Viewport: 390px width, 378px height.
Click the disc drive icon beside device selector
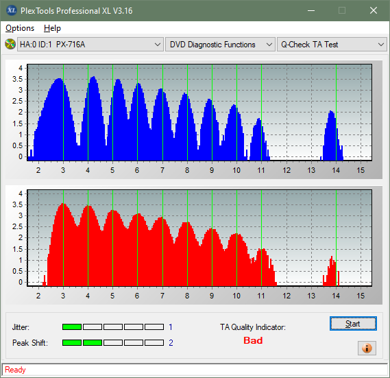pyautogui.click(x=10, y=45)
